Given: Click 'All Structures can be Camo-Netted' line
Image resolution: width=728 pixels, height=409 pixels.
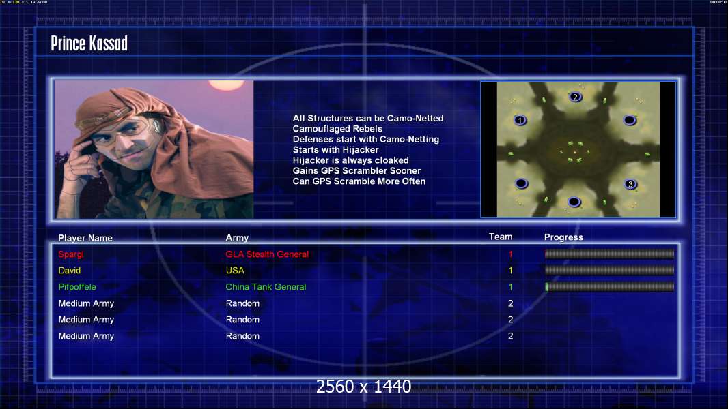Looking at the screenshot, I should pos(367,118).
